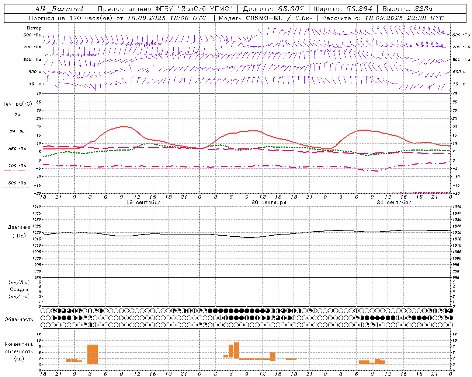The image size is (472, 377).
Task: Click the 20 сентября date label
Action: (x=268, y=202)
